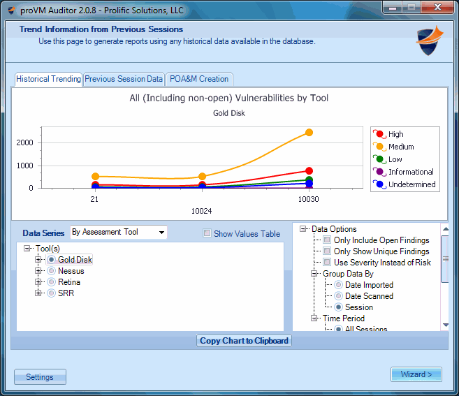Enable Show Values Table checkbox
This screenshot has height=396, width=459.
[207, 233]
